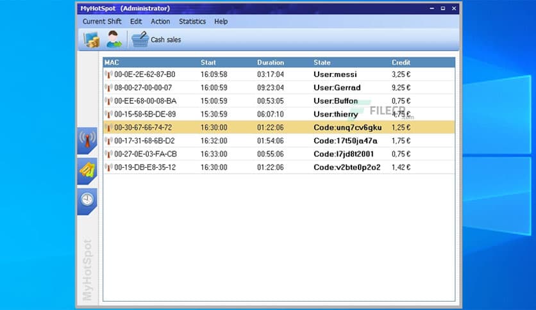Image resolution: width=536 pixels, height=310 pixels.
Task: Select MAC 00-27-0E-03-FA-CB
Action: click(x=146, y=154)
